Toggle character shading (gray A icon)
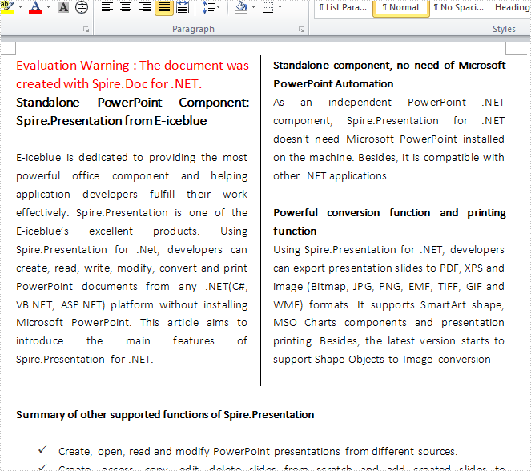The width and height of the screenshot is (531, 471). [x=63, y=7]
